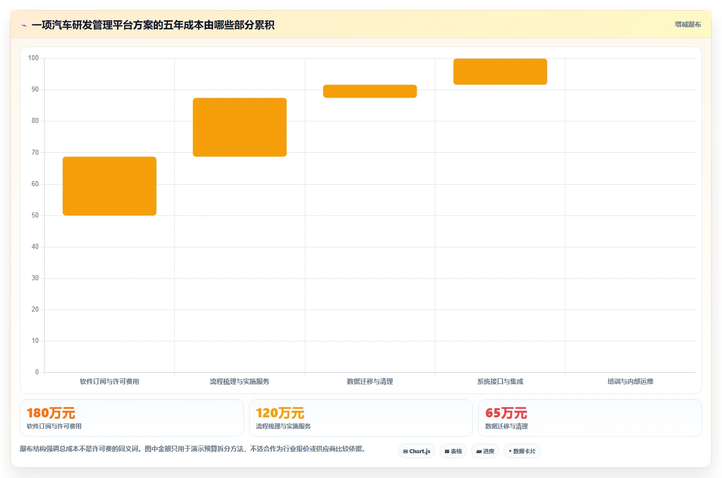This screenshot has height=478, width=722.
Task: Click the x-axis label 培训与内部运维
Action: (x=630, y=381)
